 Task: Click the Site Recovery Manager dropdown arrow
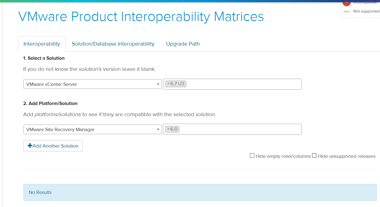[158, 129]
